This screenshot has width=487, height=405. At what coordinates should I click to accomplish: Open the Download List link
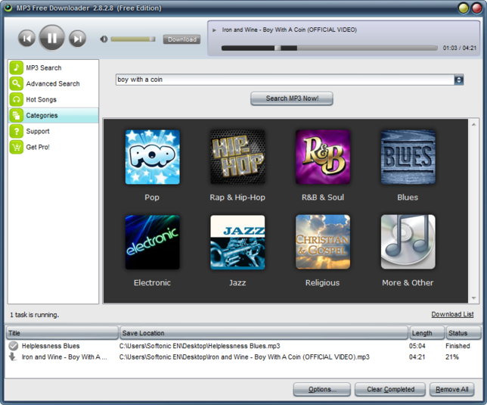[x=452, y=314]
